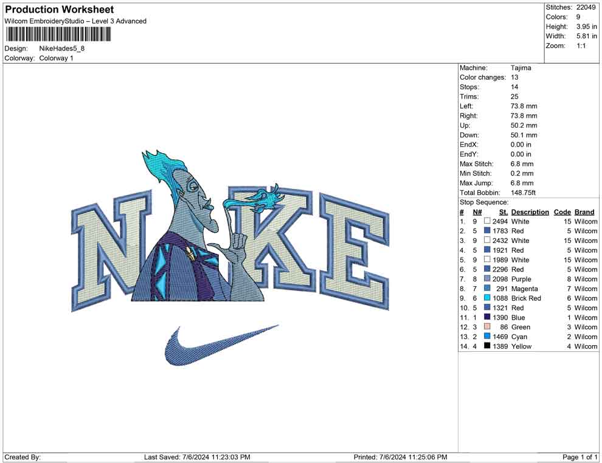Click the dark Blue swatch in row 11
Image resolution: width=602 pixels, height=463 pixels.
click(487, 317)
